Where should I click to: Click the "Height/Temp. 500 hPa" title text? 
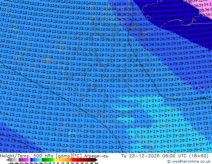(27, 156)
